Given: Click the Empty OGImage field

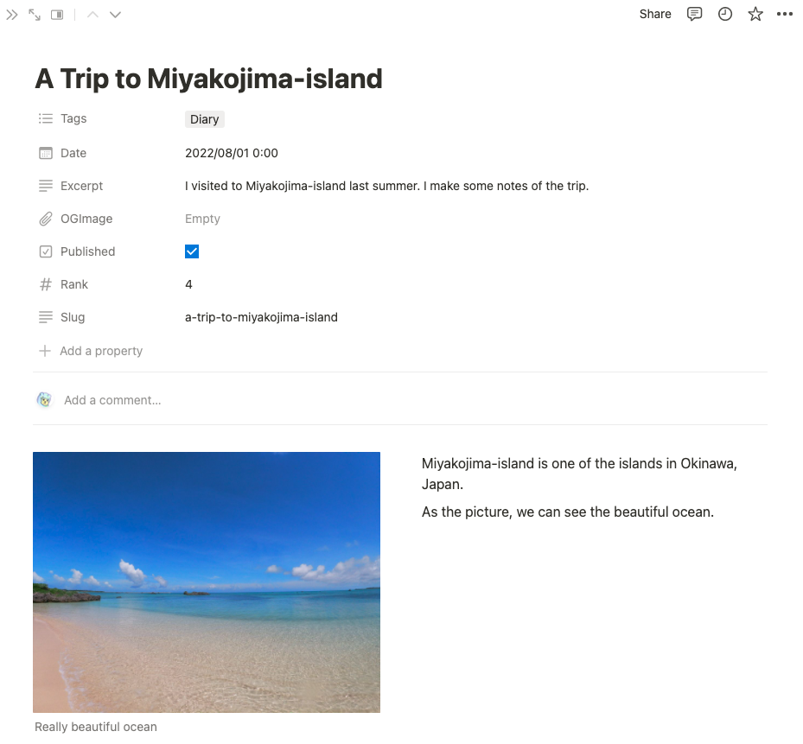Looking at the screenshot, I should click(202, 219).
